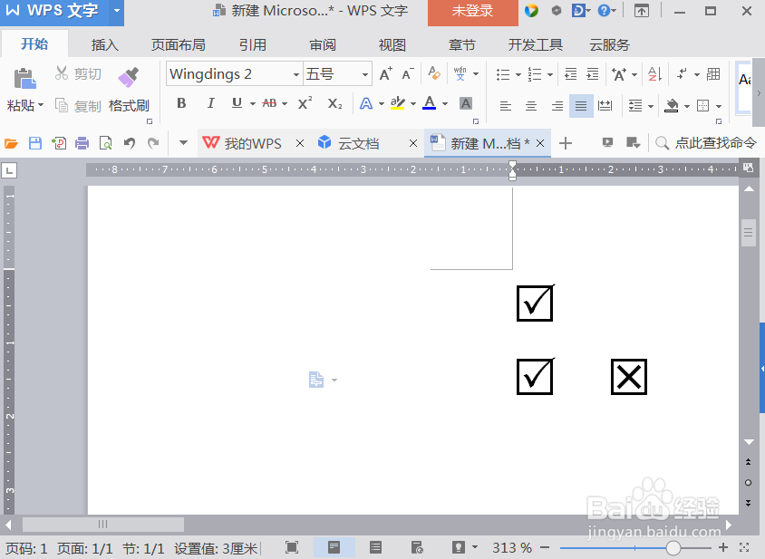The height and width of the screenshot is (559, 765).
Task: Click the zoom slider handle
Action: coord(673,548)
